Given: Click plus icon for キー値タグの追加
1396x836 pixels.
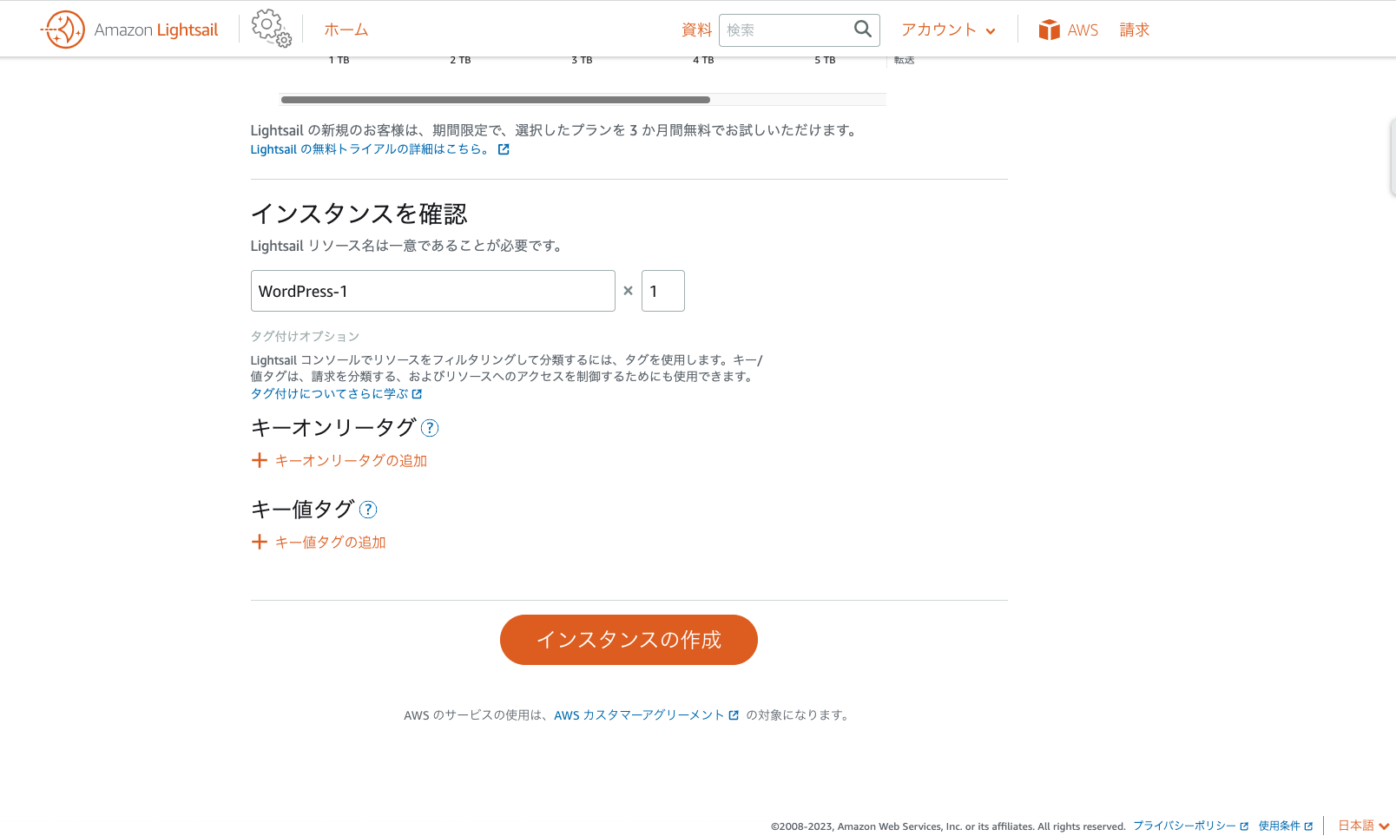Looking at the screenshot, I should click(x=259, y=542).
